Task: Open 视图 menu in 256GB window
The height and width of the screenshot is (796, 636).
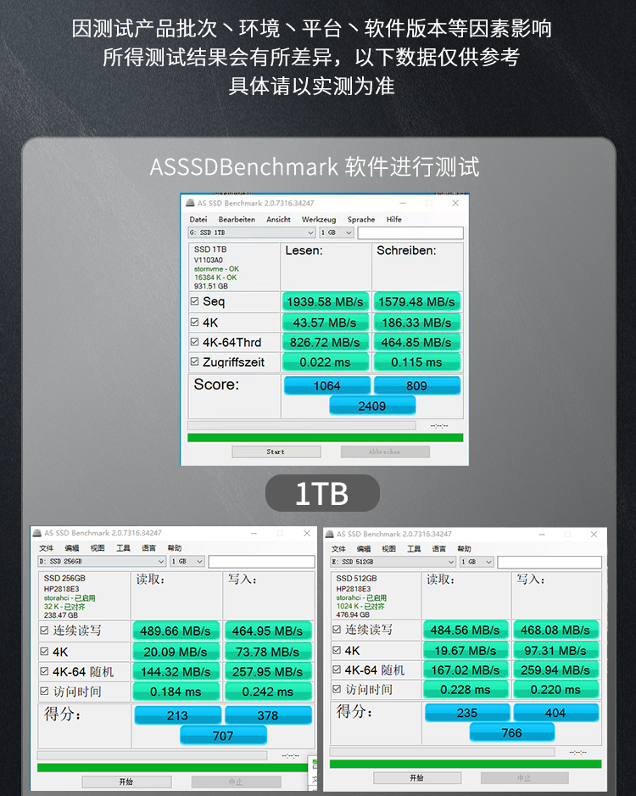Action: tap(98, 548)
